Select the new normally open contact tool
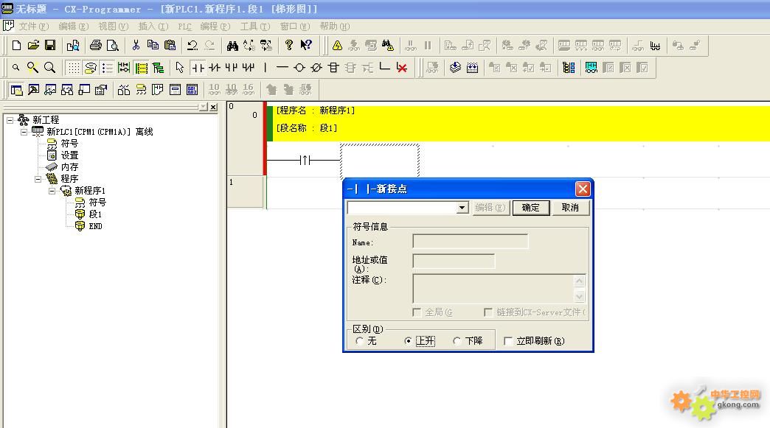The image size is (770, 428). click(x=198, y=68)
